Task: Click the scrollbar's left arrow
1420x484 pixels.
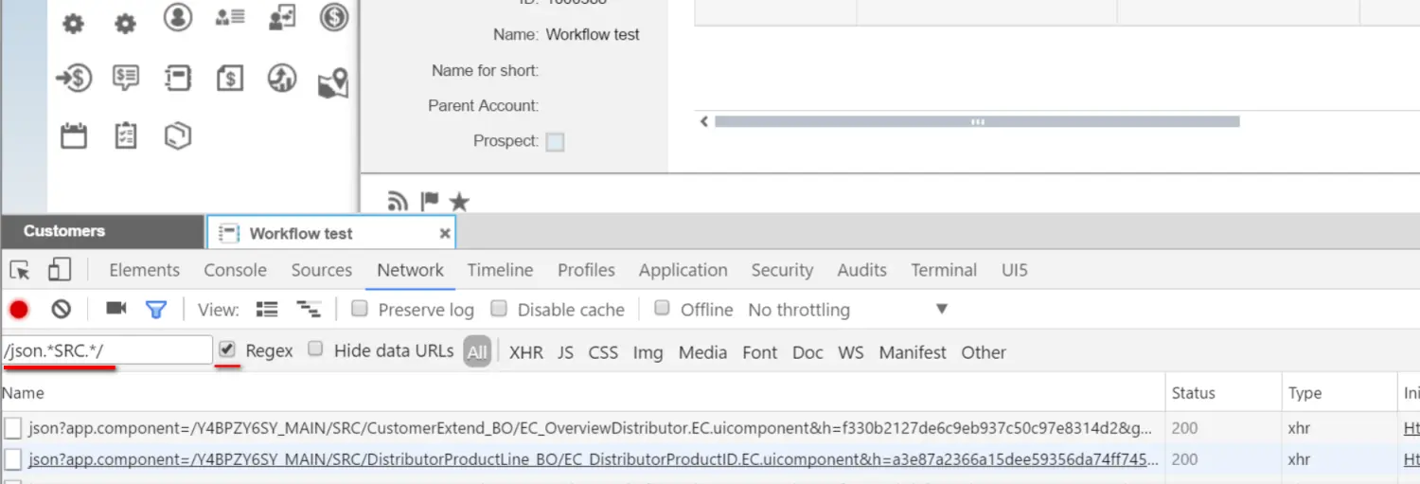Action: pyautogui.click(x=703, y=121)
